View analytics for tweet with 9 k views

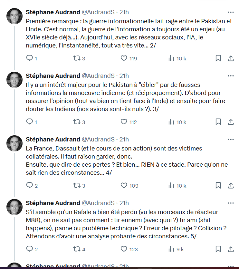click(172, 249)
